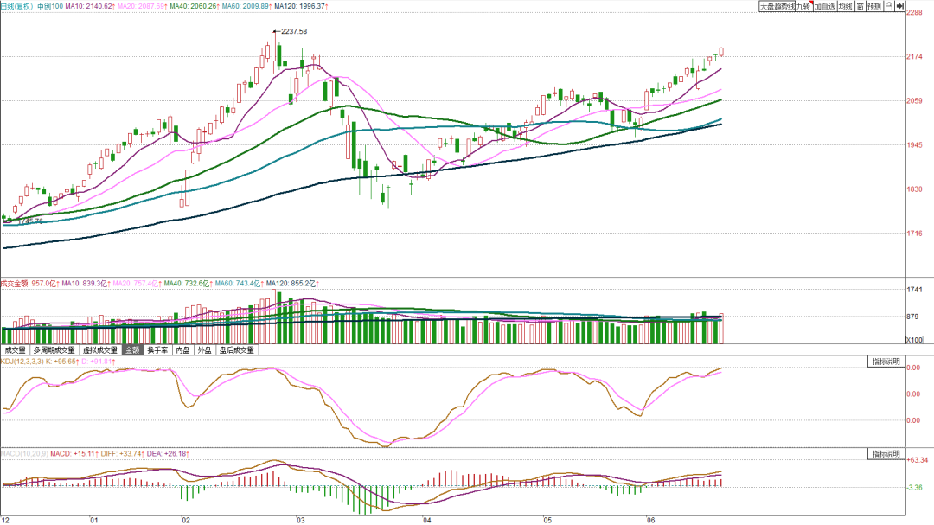
Task: Switch to the 成交量 volume tab
Action: coord(16,349)
